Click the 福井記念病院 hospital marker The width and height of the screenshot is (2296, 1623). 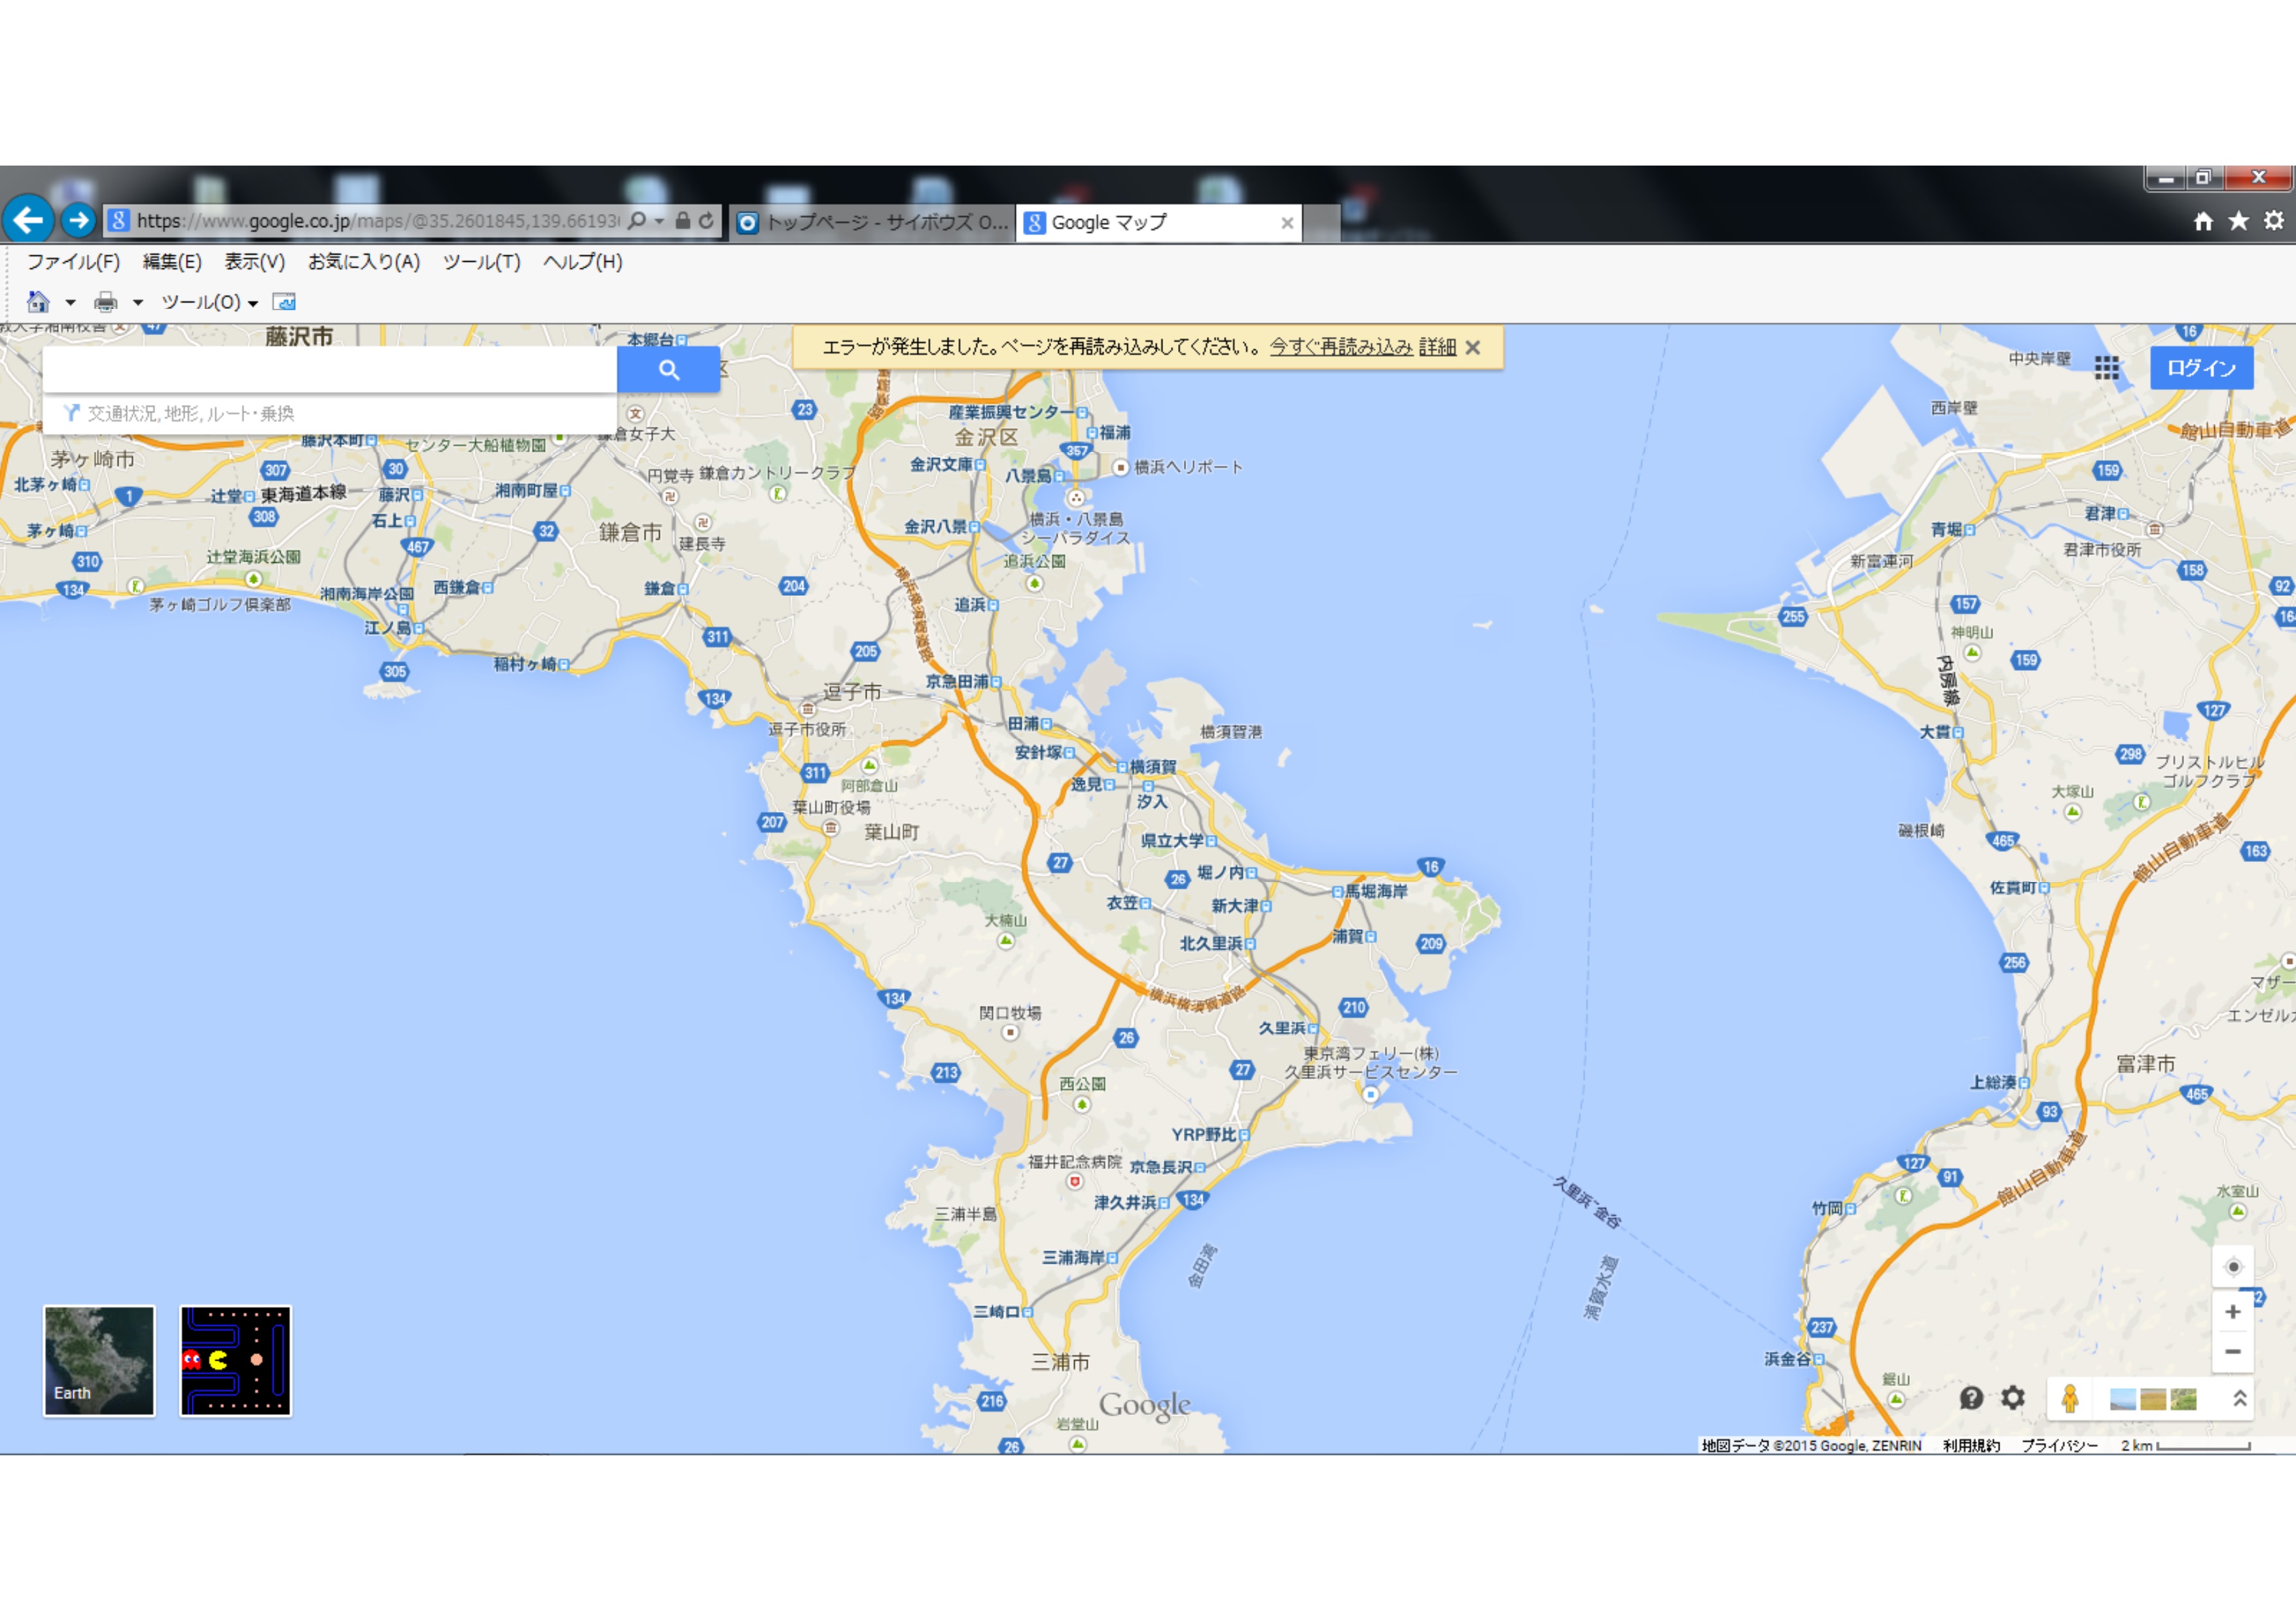(x=1075, y=1181)
